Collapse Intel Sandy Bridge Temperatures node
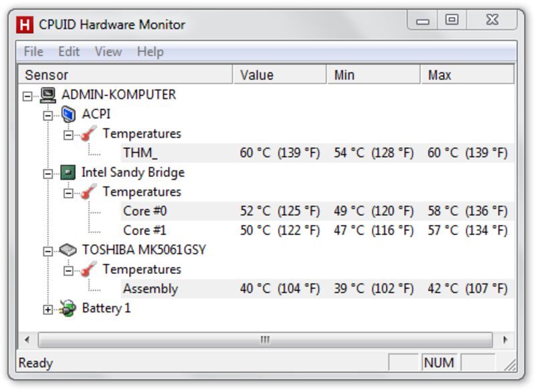Viewport: 535px width, 390px height. tap(68, 194)
